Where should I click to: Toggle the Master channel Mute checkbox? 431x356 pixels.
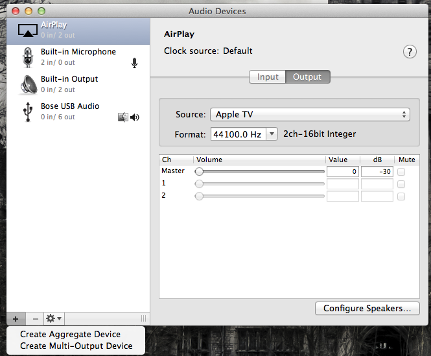[x=401, y=172]
